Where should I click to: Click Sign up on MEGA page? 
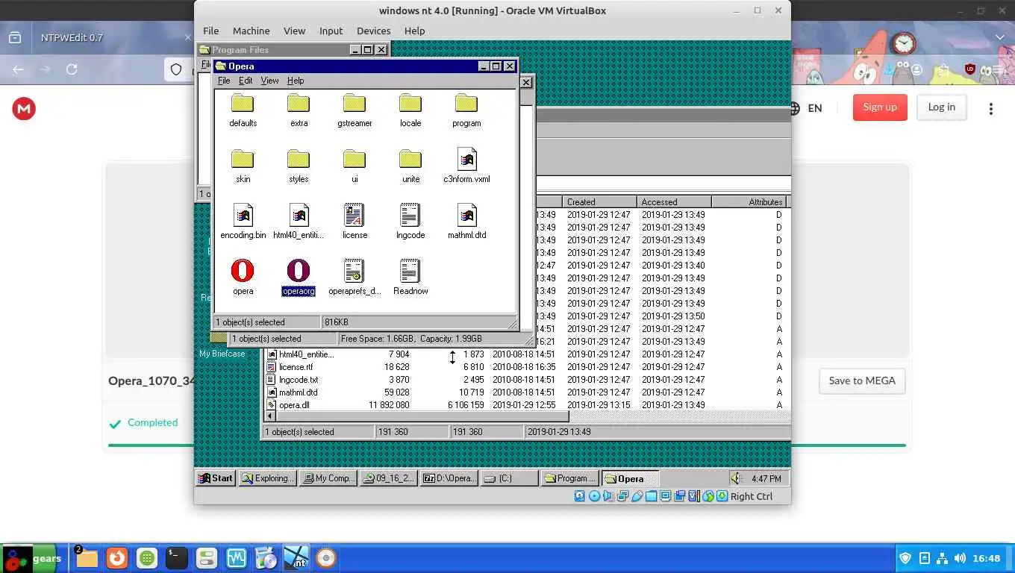click(x=880, y=107)
